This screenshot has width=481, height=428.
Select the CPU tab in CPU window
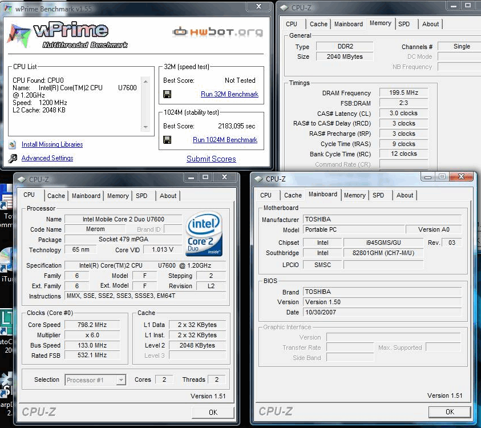(x=29, y=195)
